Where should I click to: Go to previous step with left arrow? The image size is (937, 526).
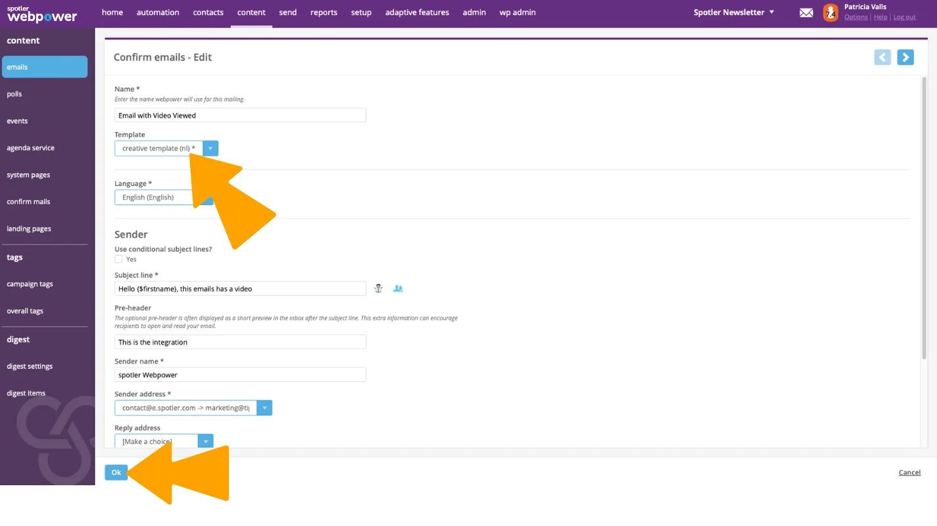(882, 57)
